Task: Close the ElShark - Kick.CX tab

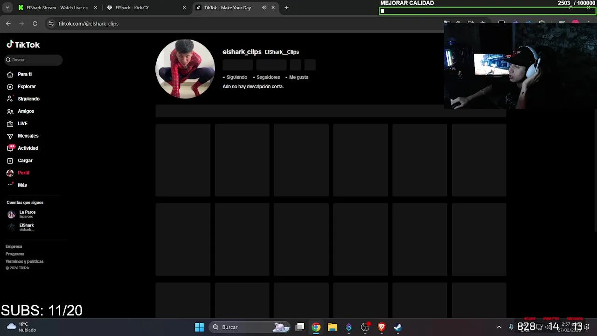Action: pos(184,7)
